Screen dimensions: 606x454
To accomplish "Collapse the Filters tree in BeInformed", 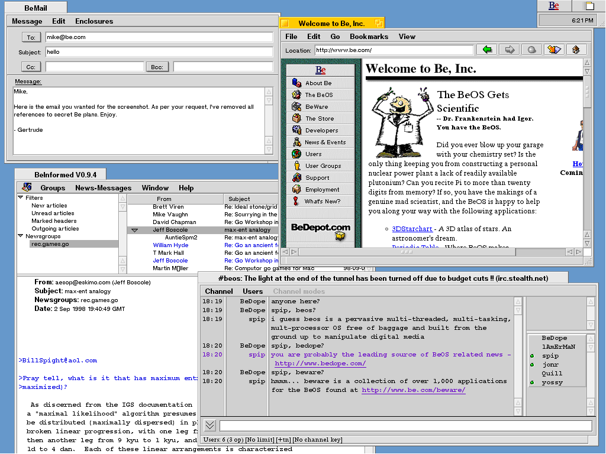I will (x=21, y=198).
